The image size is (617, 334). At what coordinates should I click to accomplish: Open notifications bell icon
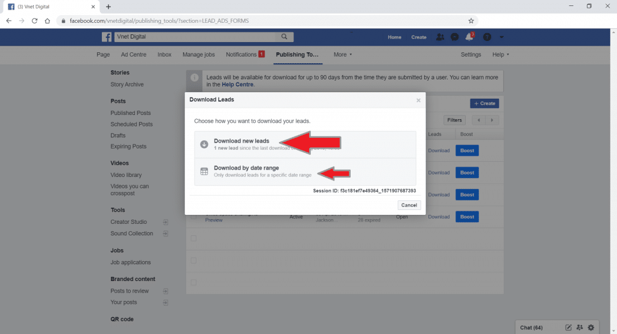(x=469, y=37)
